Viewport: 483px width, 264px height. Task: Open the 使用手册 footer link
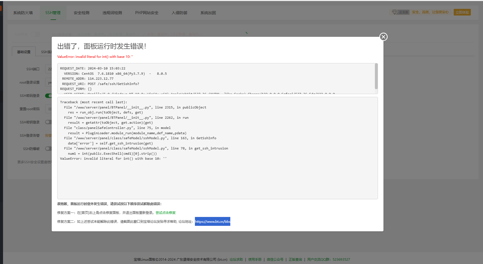(255, 260)
